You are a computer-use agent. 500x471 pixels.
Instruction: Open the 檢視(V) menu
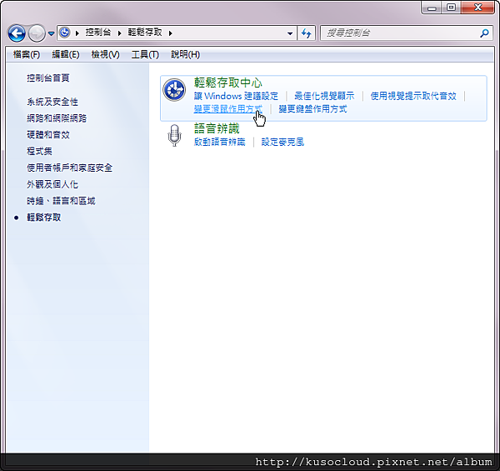[105, 54]
